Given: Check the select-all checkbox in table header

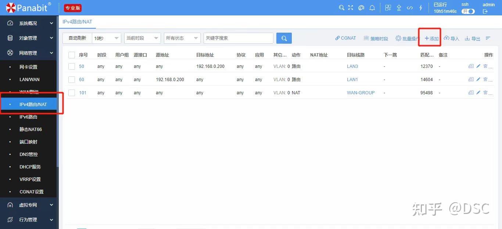Looking at the screenshot, I should [71, 55].
